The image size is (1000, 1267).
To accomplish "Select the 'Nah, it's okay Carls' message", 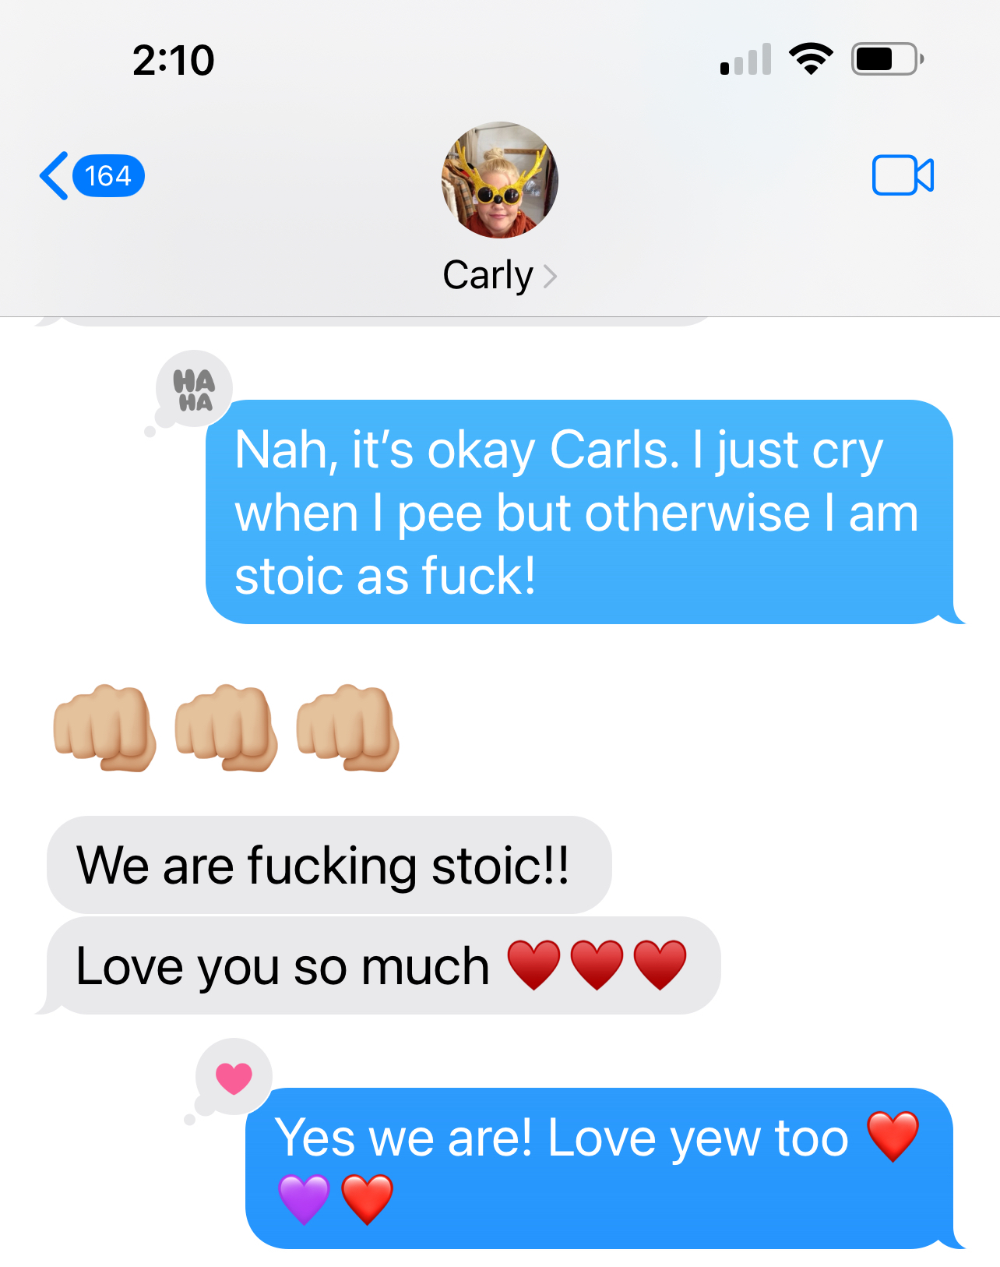I will pos(579,512).
